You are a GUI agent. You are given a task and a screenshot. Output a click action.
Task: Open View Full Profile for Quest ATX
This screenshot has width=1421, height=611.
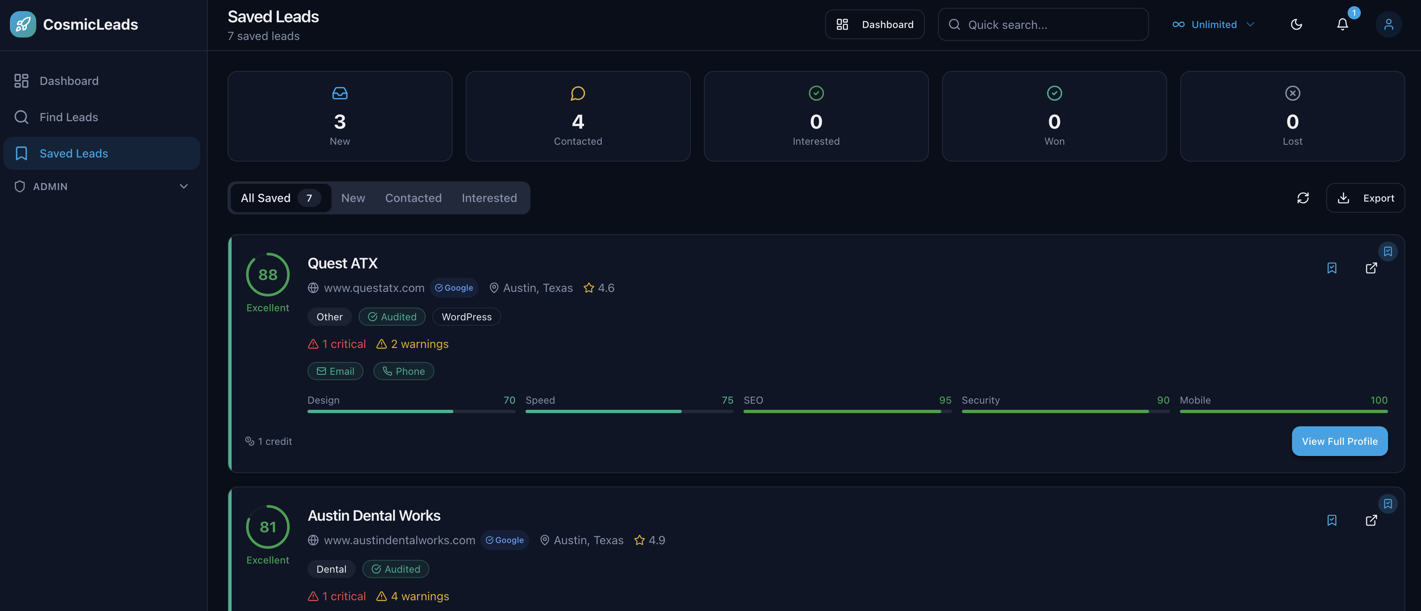click(x=1339, y=441)
